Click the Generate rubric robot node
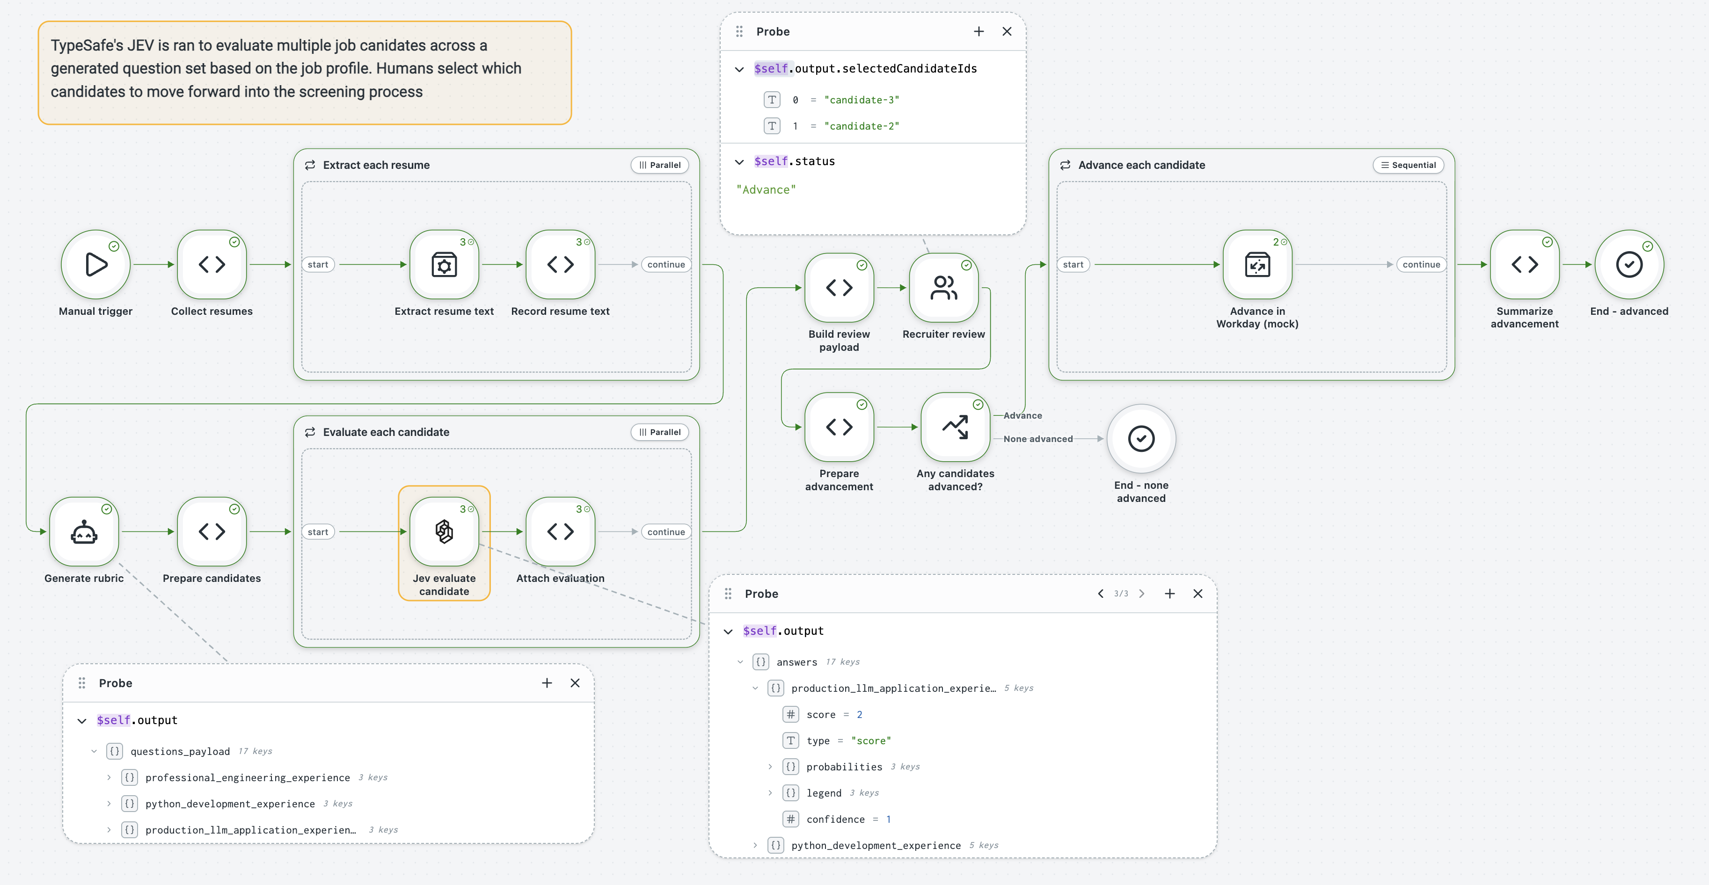The width and height of the screenshot is (1709, 885). click(x=84, y=532)
